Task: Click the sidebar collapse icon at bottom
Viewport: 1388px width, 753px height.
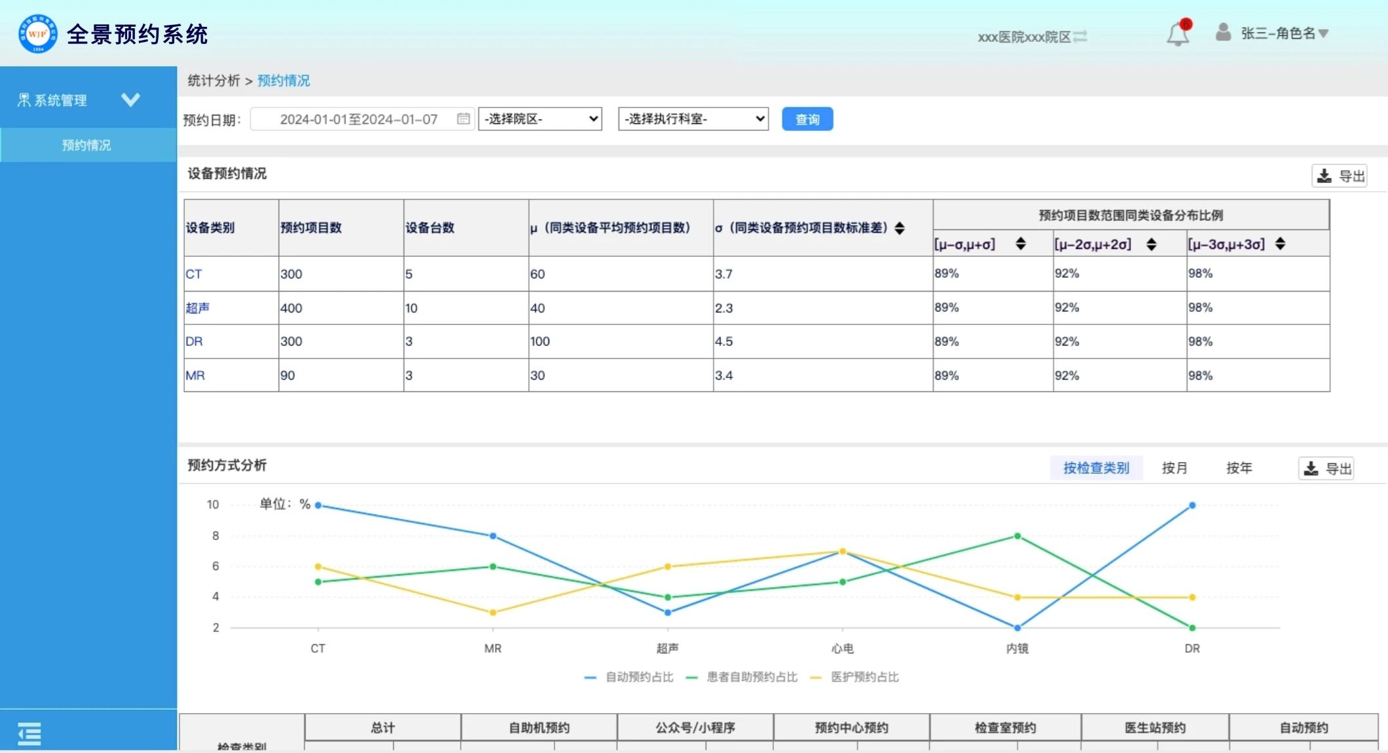Action: (x=29, y=733)
